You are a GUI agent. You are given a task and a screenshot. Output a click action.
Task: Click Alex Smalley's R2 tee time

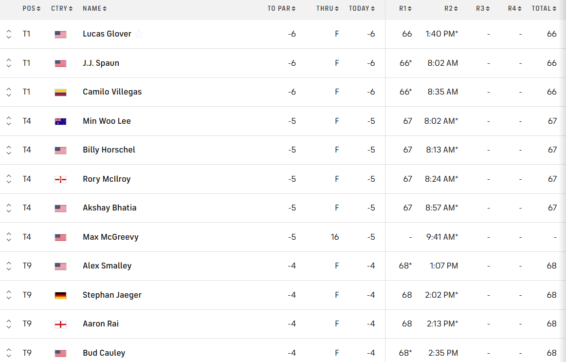point(444,266)
